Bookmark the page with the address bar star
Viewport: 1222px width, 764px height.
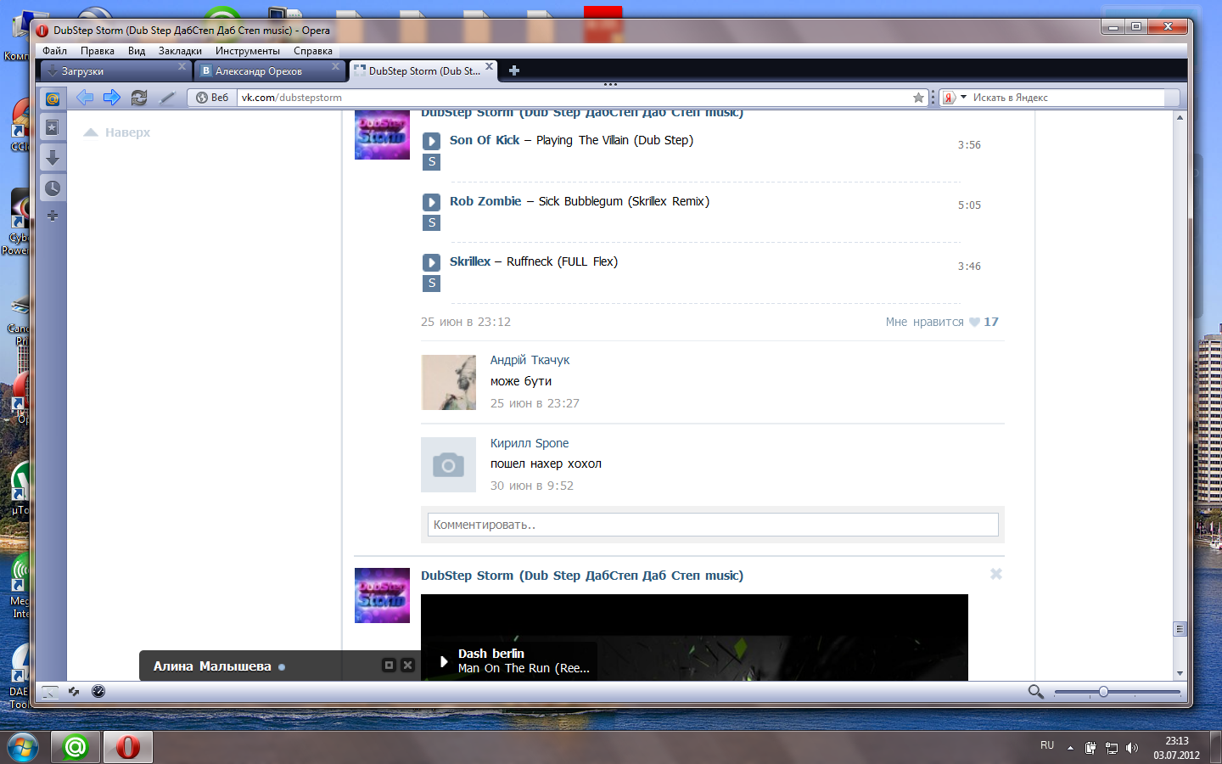(x=918, y=98)
